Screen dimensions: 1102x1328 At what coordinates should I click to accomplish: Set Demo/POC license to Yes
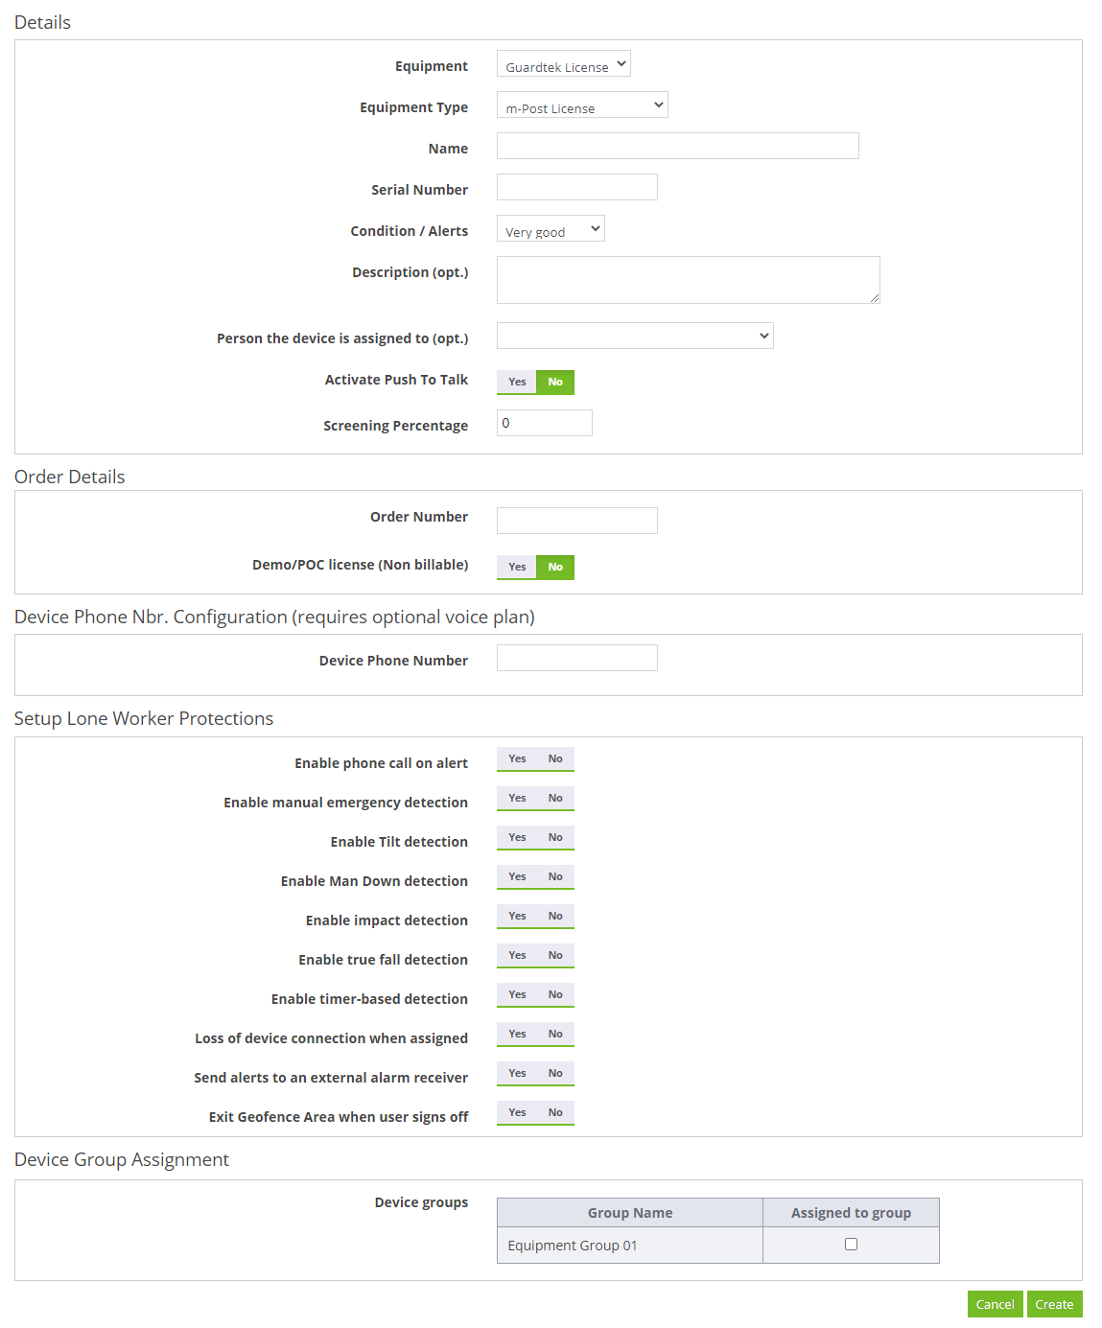[517, 567]
